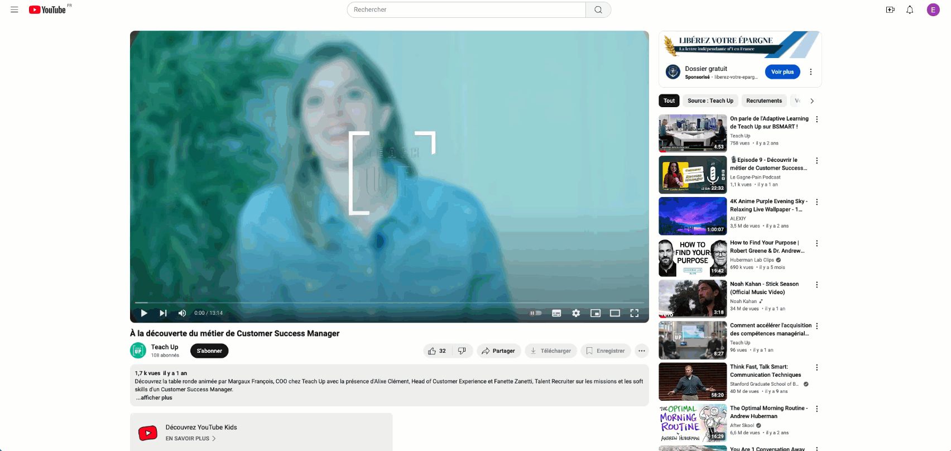Open more actions menu beside Enregistrer

point(642,351)
